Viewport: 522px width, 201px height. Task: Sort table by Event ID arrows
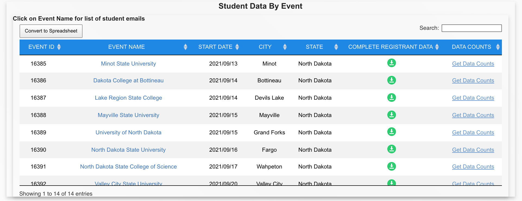tap(59, 47)
